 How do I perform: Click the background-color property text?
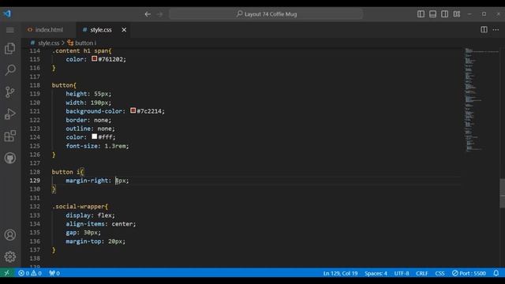(x=94, y=111)
